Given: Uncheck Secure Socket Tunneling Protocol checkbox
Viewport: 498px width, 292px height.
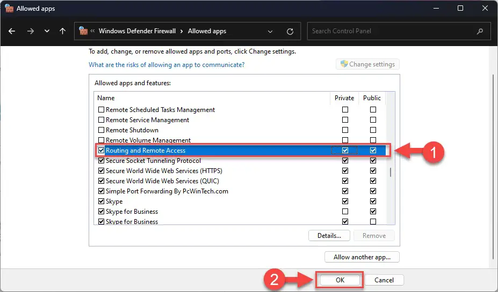Looking at the screenshot, I should pos(102,160).
